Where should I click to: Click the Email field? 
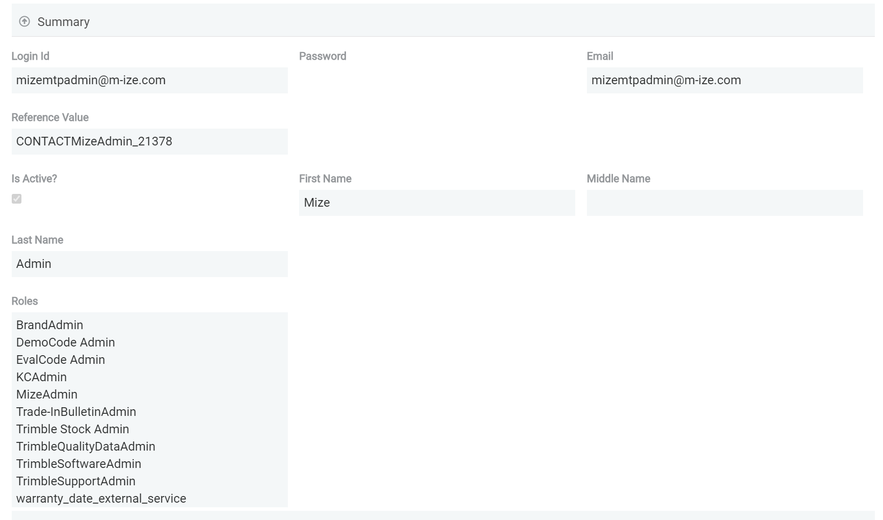[x=725, y=80]
